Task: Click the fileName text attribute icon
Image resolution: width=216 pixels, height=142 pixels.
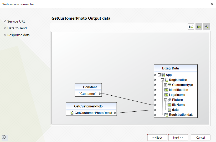Action: point(169,105)
